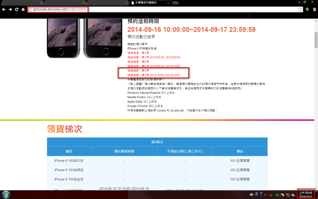Show hidden tray icons with the up arrow

click(265, 195)
